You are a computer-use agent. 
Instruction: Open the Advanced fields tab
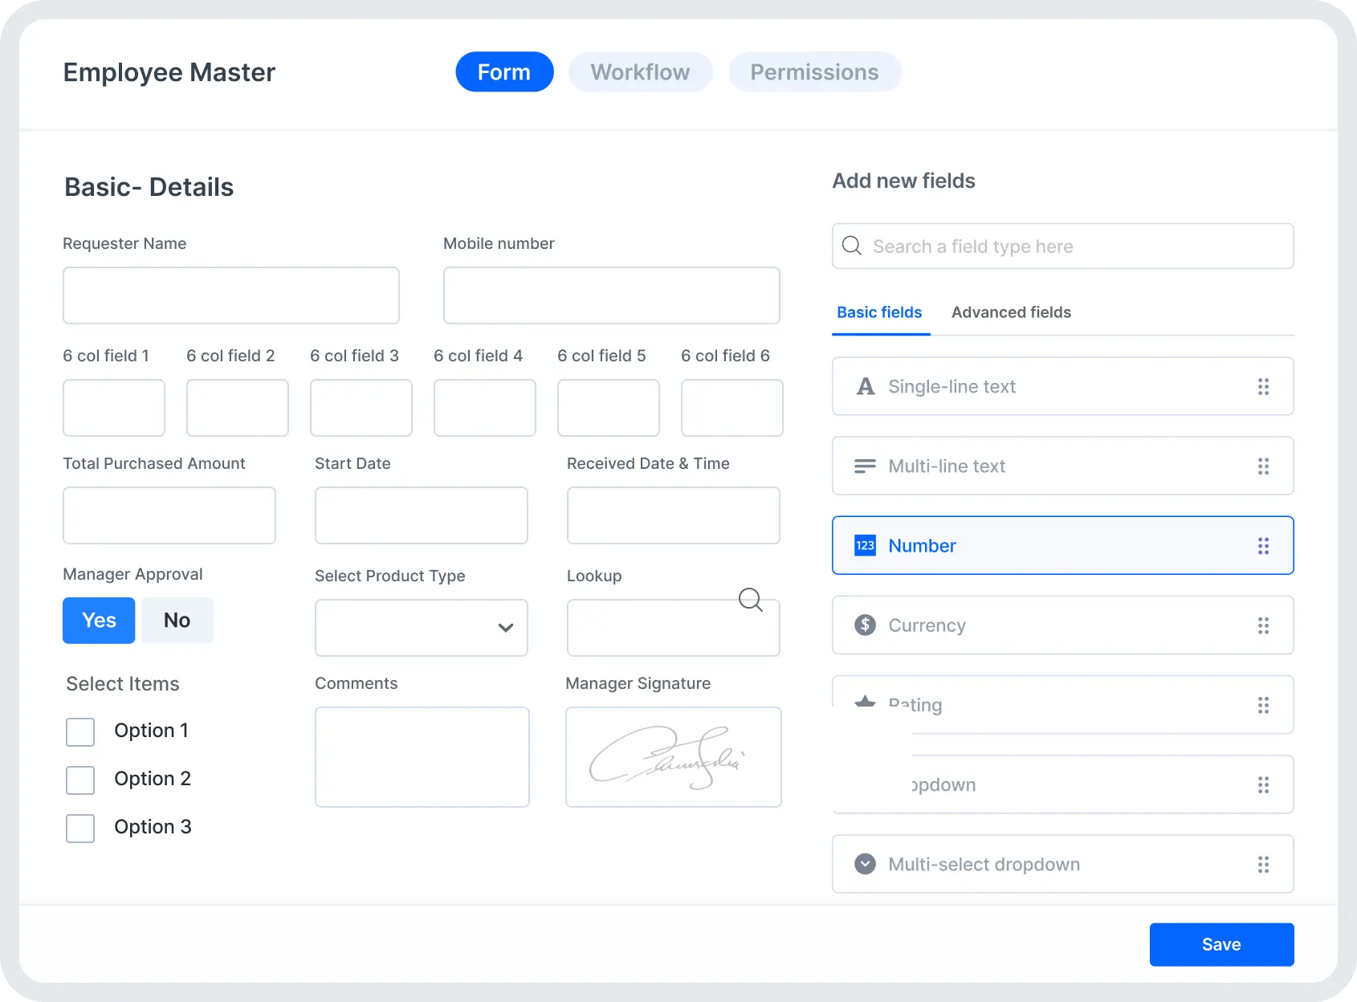1011,312
